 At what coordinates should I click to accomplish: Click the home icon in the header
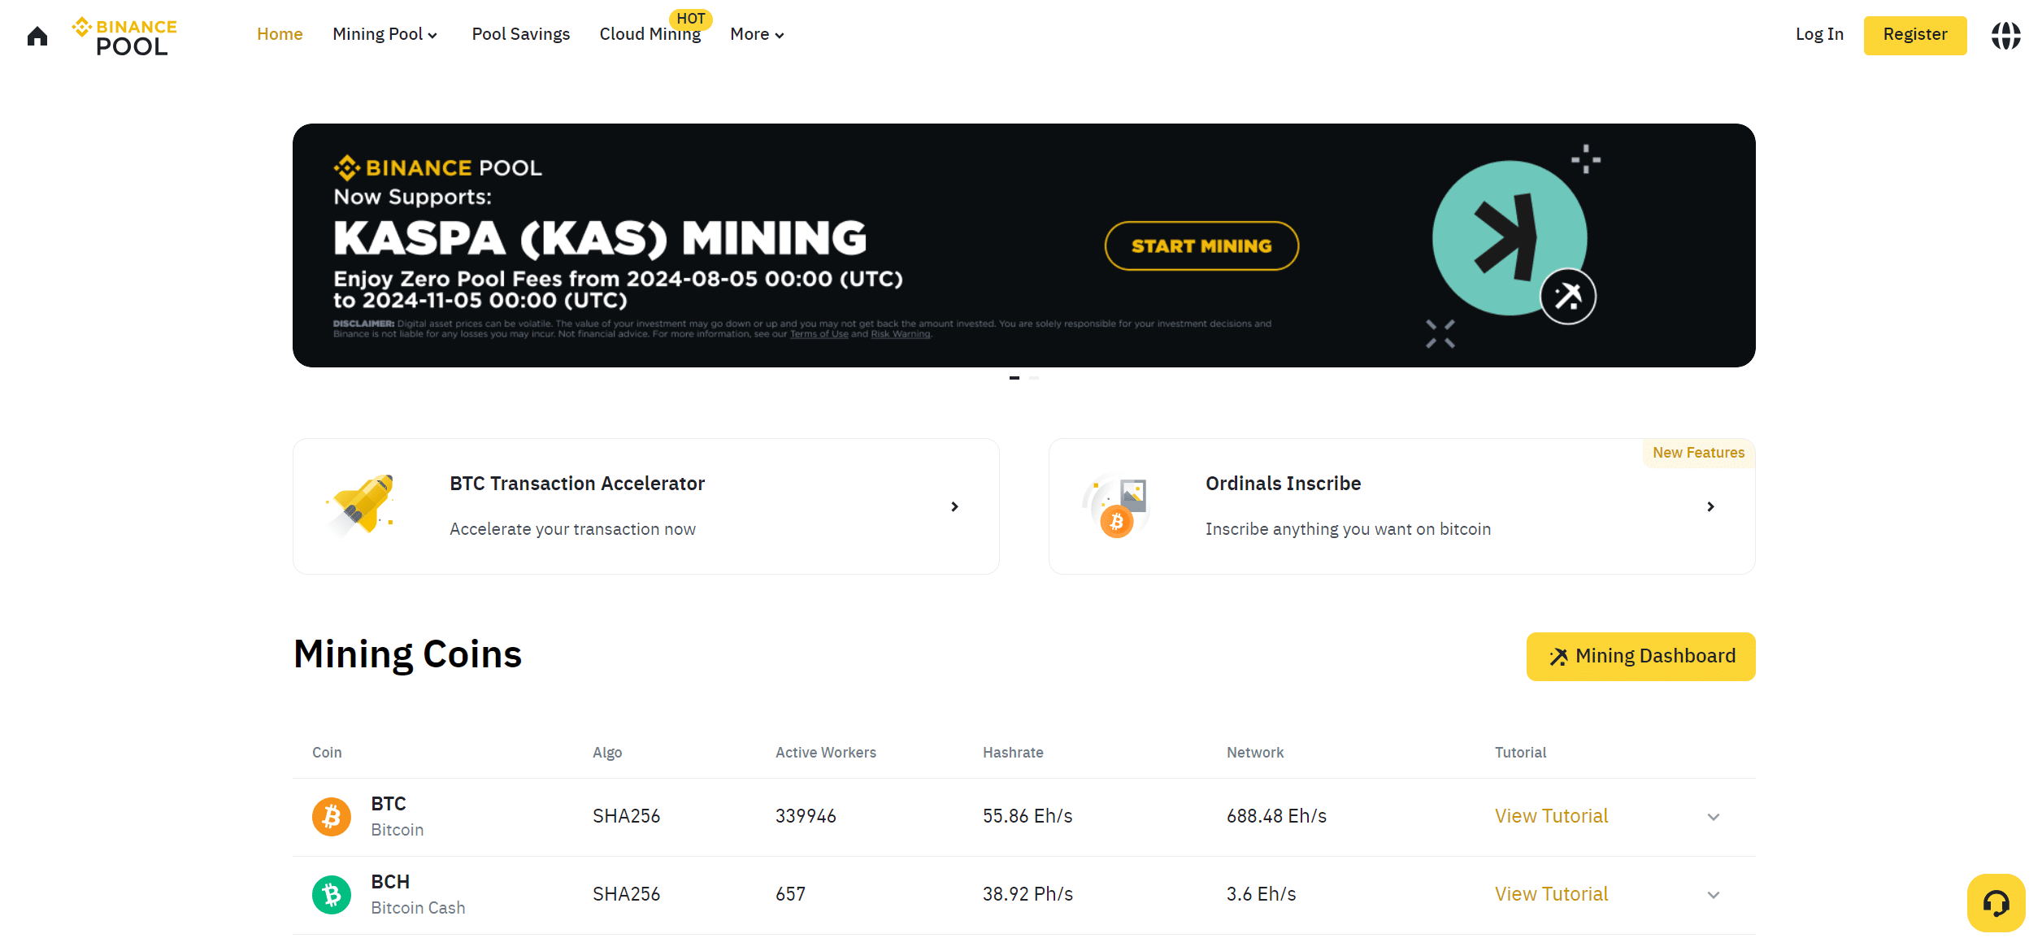[x=37, y=36]
